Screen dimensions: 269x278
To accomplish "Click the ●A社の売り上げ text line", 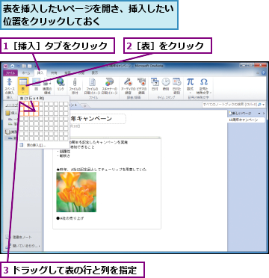I will (70, 218).
